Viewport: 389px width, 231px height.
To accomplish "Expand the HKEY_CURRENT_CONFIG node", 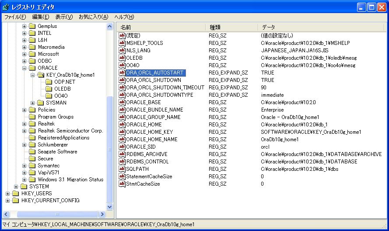I will 8,200.
